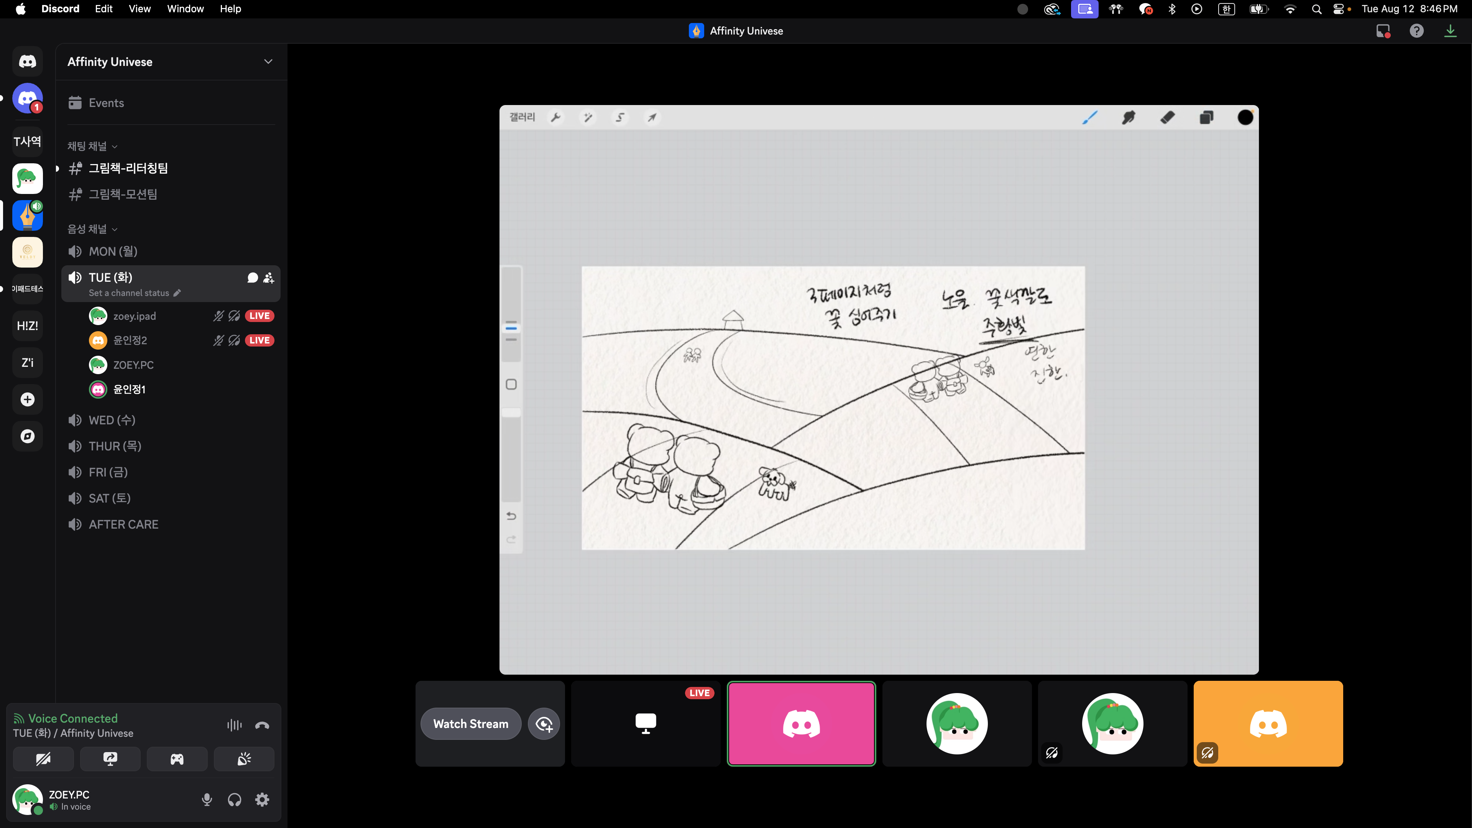Click the disconnect from voice icon
Viewport: 1472px width, 828px height.
tap(262, 725)
